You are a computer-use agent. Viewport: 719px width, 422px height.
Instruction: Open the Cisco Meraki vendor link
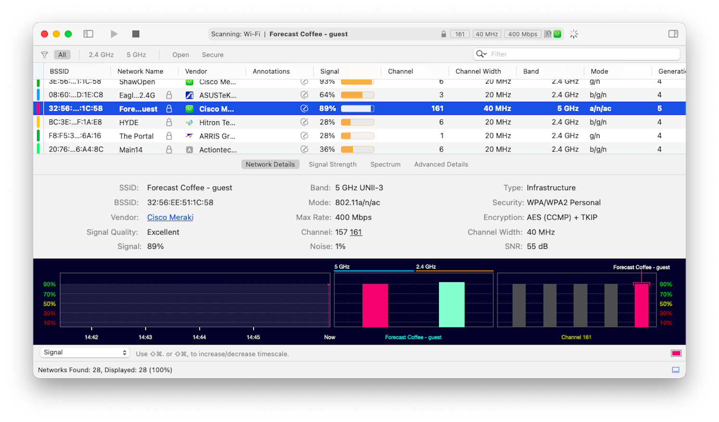(170, 217)
